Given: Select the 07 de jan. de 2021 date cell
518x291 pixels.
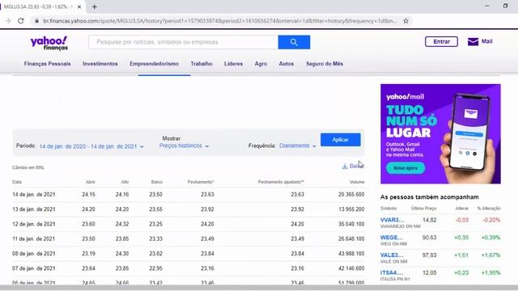Looking at the screenshot, I should coord(34,268).
